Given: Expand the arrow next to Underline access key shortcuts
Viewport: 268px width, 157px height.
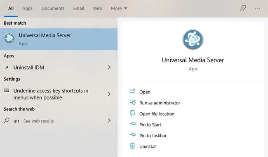Looking at the screenshot, I should pyautogui.click(x=109, y=94).
